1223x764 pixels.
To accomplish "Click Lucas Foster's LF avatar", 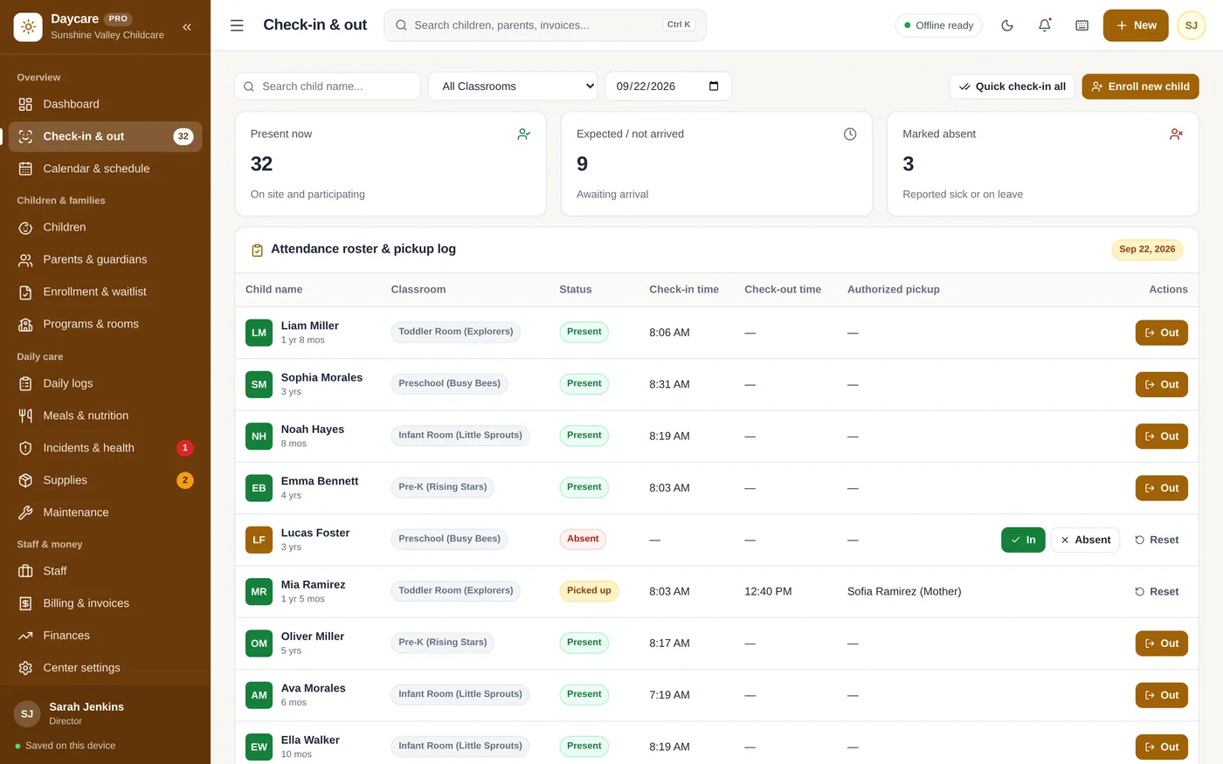I will (x=259, y=540).
